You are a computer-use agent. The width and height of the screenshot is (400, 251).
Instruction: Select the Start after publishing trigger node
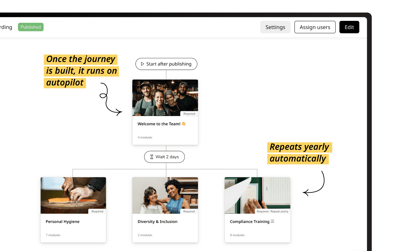166,64
